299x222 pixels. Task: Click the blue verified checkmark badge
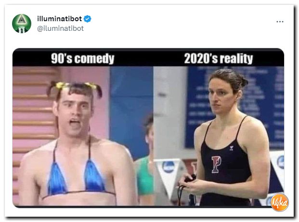click(87, 19)
